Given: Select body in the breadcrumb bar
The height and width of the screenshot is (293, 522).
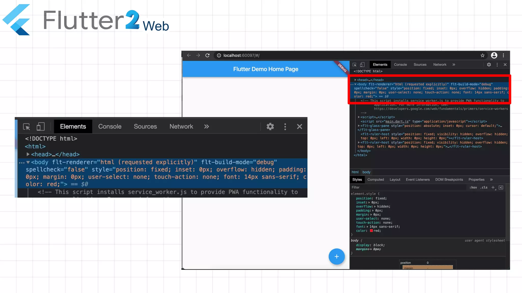Looking at the screenshot, I should (366, 172).
